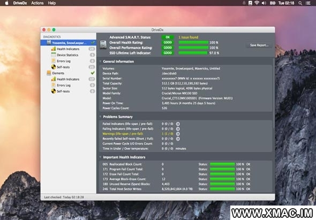Click the GOOD badge for Overall Performance Rating
This screenshot has width=316, height=220.
point(168,48)
